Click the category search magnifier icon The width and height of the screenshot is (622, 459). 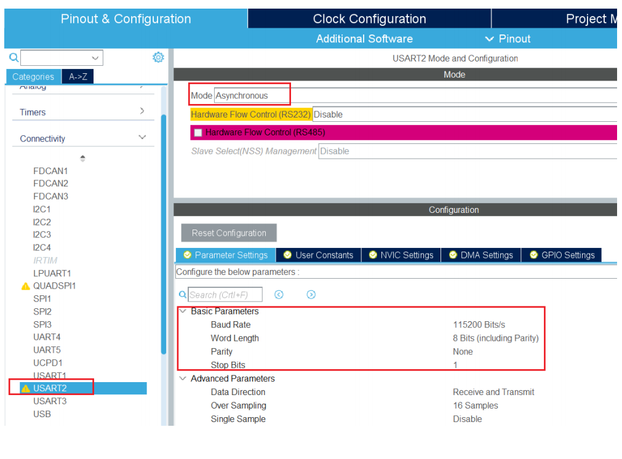click(x=14, y=58)
